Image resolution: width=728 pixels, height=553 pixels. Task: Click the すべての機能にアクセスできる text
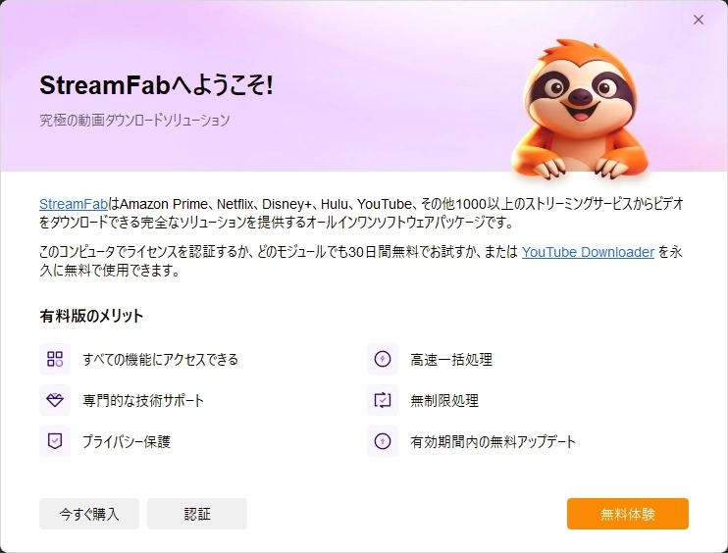(160, 360)
